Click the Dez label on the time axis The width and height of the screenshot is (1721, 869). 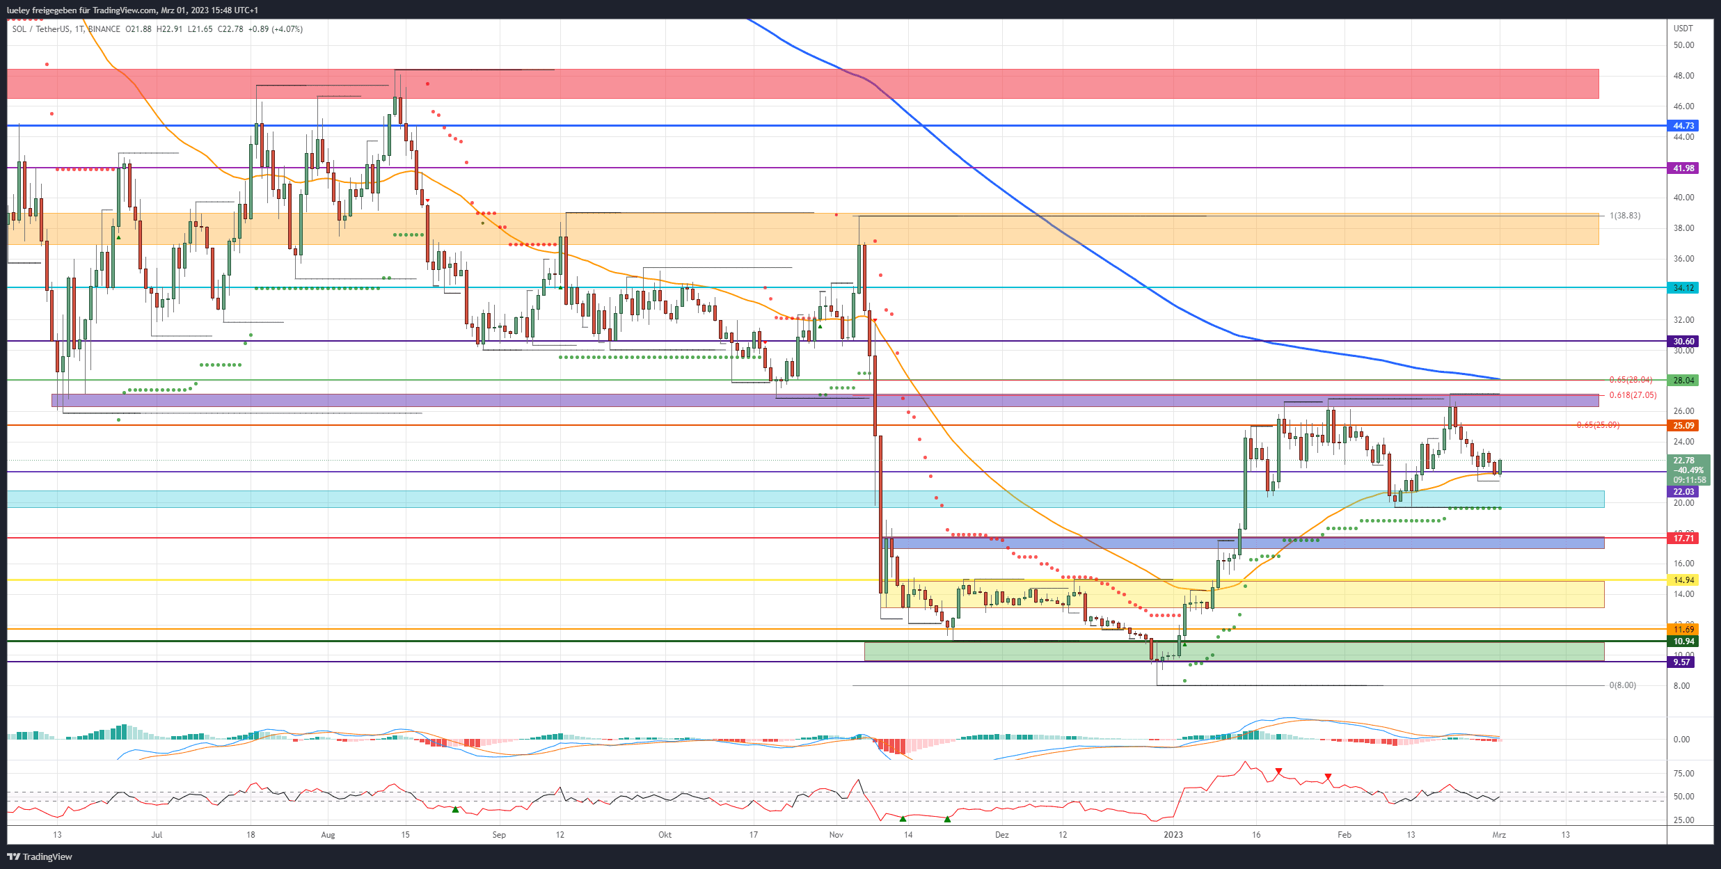[1001, 835]
